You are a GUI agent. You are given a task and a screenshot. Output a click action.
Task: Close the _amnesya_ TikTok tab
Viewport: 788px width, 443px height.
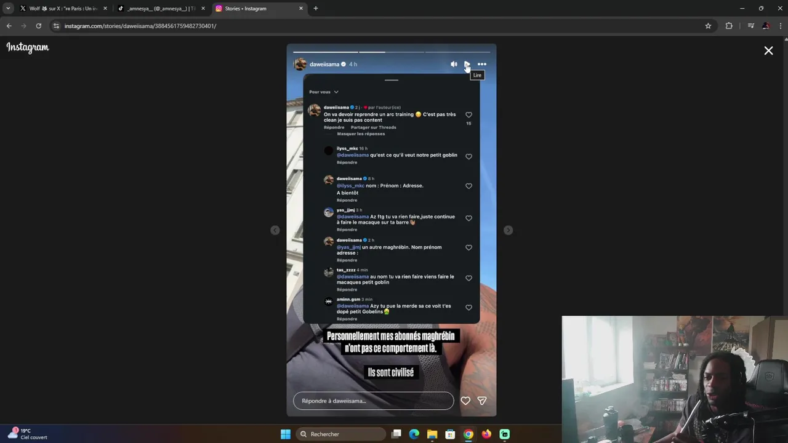[x=203, y=9]
